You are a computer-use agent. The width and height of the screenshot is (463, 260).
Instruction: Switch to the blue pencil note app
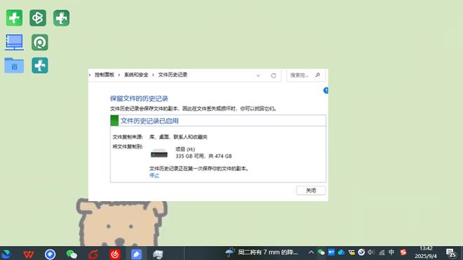tap(136, 254)
